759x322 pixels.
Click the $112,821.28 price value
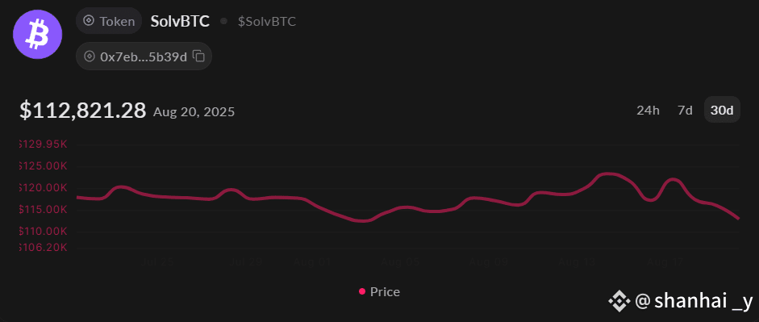pos(83,111)
